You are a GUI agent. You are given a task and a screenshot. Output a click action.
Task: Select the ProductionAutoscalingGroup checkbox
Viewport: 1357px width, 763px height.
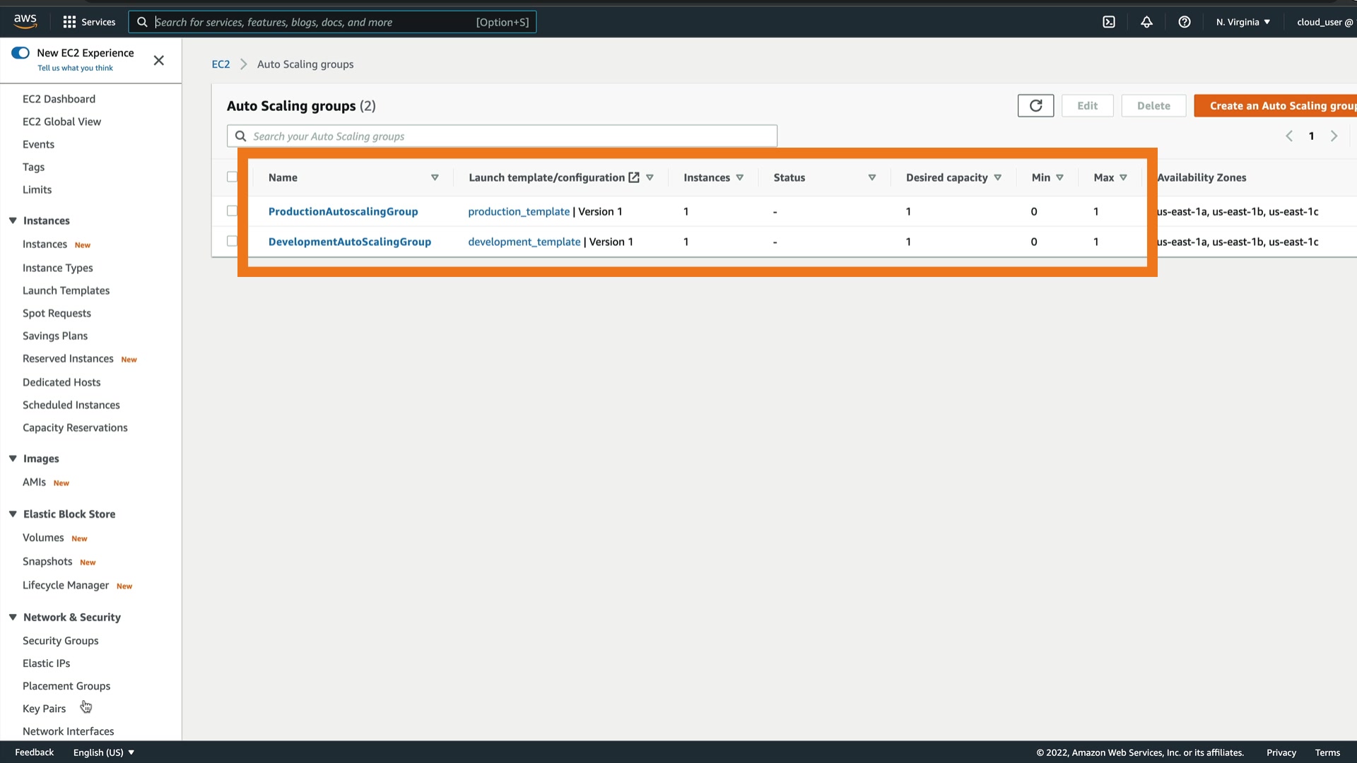click(232, 211)
